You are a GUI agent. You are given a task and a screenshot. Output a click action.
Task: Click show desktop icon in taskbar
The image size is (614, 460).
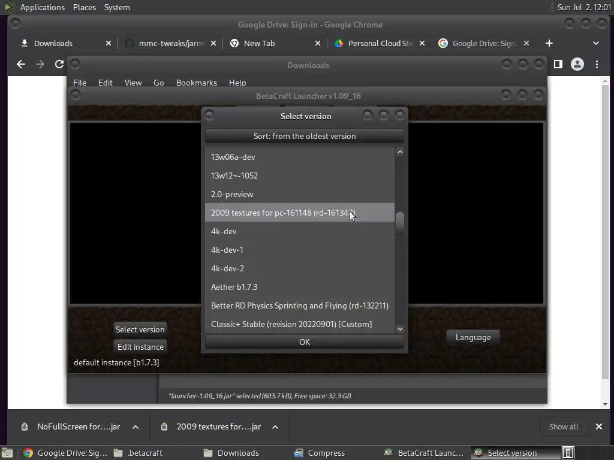point(7,453)
